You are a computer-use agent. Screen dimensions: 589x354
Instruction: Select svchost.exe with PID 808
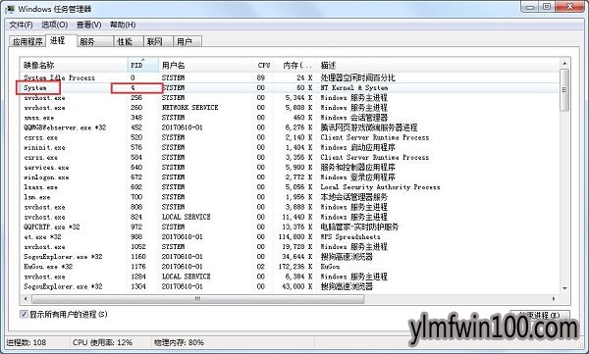coord(290,207)
